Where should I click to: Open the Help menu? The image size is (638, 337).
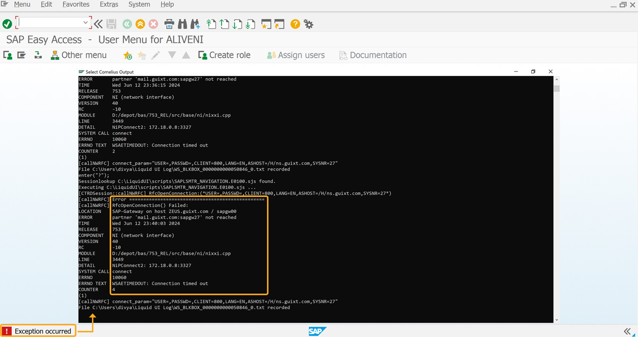pos(167,4)
